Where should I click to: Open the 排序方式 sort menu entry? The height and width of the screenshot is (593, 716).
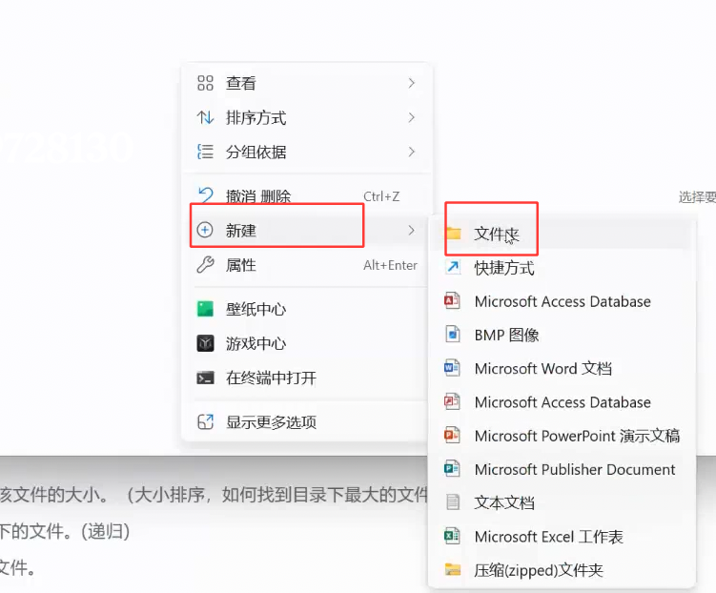tap(306, 118)
